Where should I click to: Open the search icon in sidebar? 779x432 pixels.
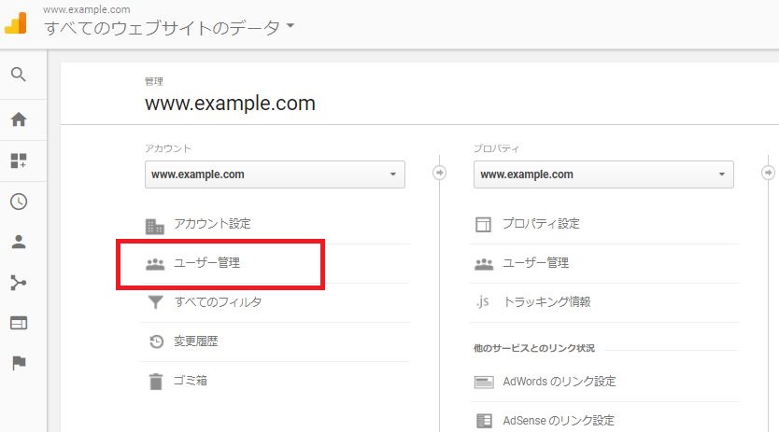point(19,75)
